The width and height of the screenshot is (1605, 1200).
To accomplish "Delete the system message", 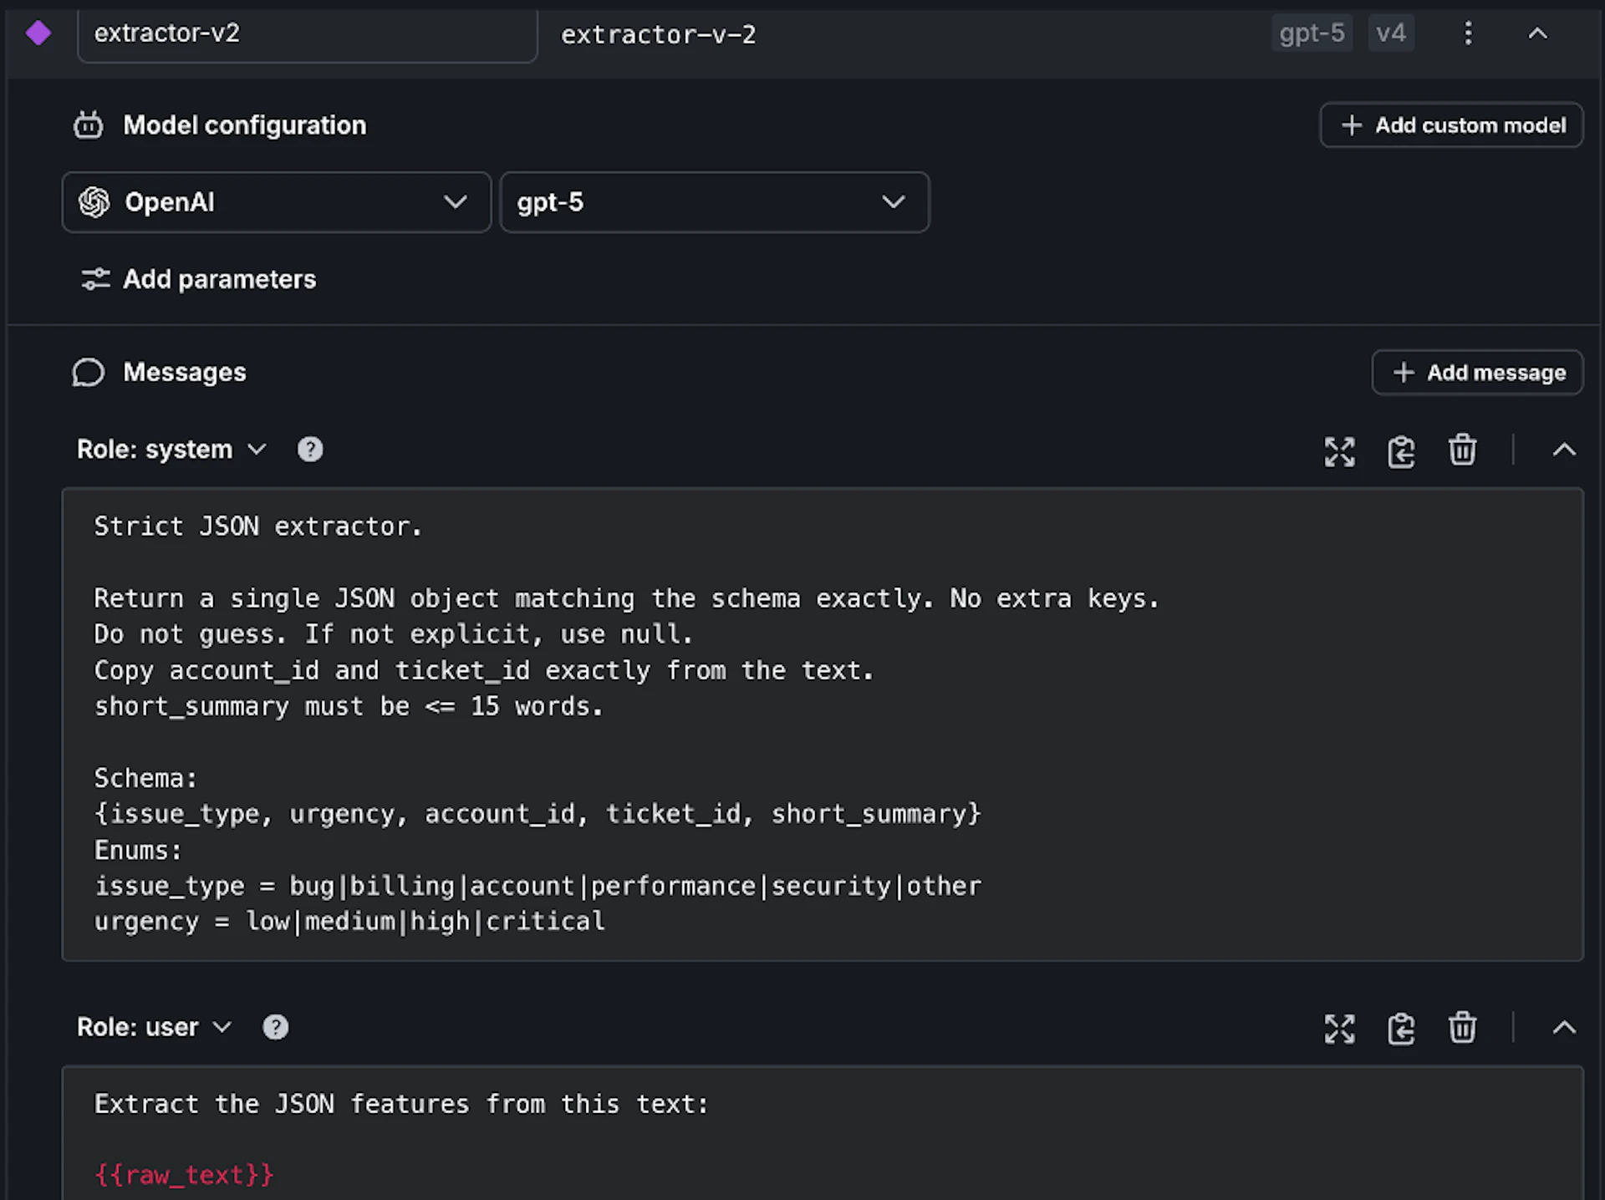I will (x=1462, y=450).
